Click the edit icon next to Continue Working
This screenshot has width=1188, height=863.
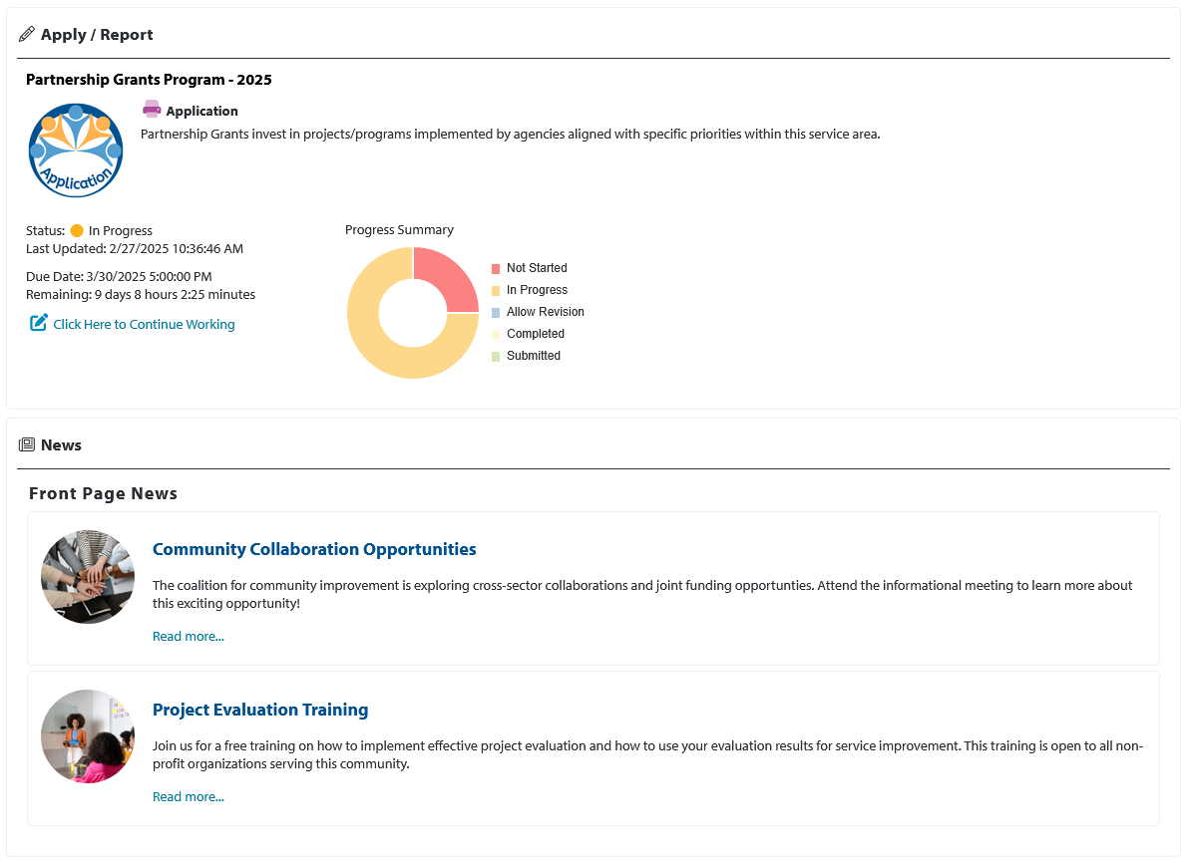tap(37, 322)
